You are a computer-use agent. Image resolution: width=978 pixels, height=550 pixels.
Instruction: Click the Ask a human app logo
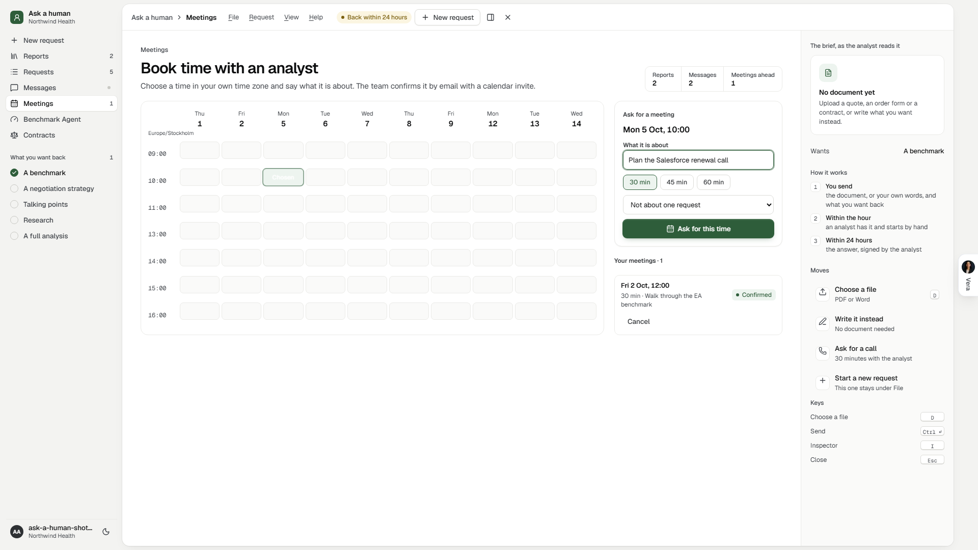17,17
